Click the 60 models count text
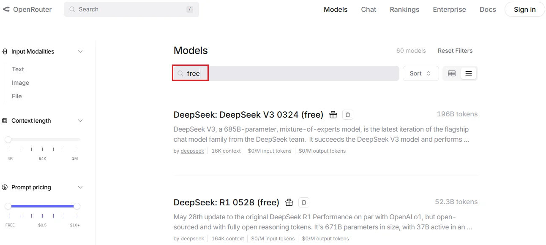546x245 pixels. [411, 51]
